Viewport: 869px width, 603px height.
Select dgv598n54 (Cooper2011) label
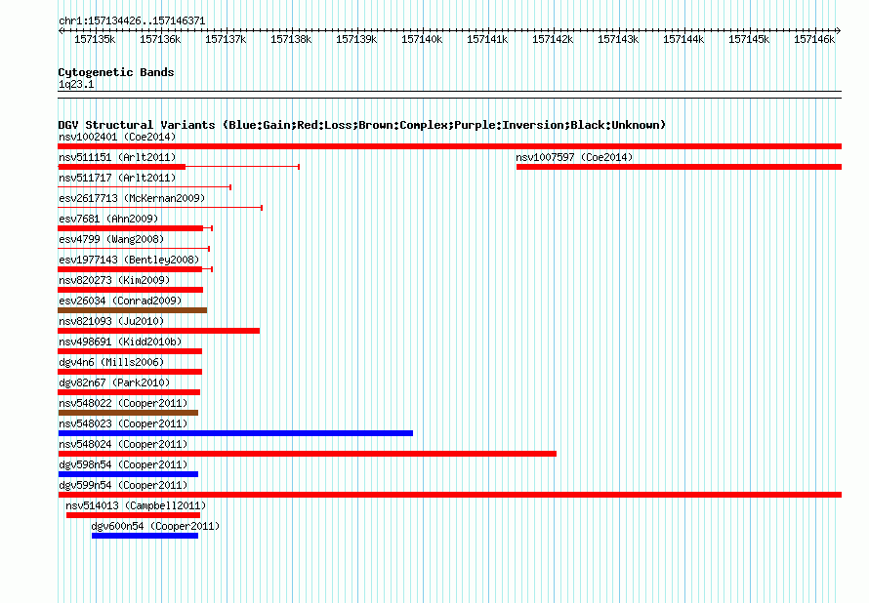pyautogui.click(x=123, y=464)
